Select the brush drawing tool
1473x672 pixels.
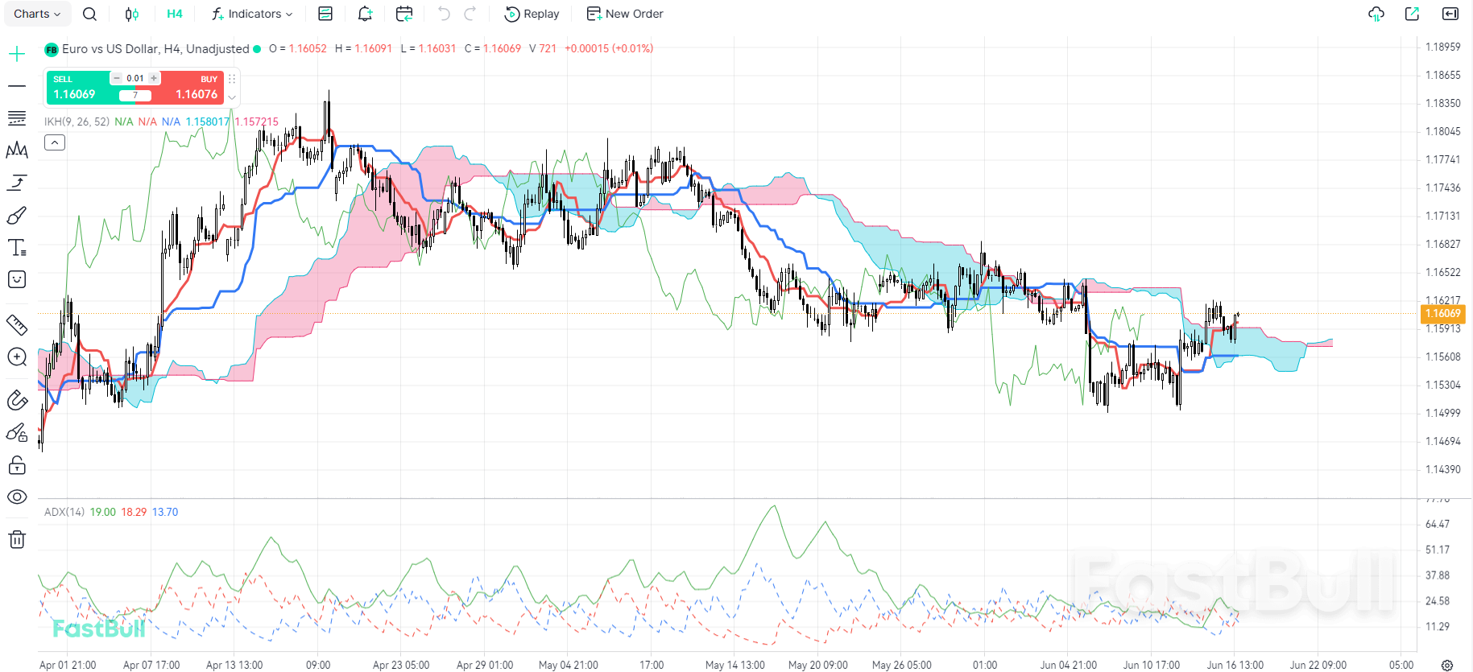17,215
